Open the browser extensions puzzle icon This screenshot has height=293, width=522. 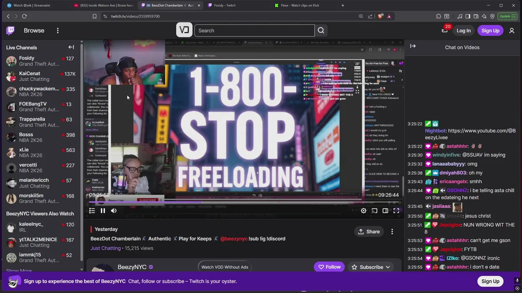[x=438, y=16]
